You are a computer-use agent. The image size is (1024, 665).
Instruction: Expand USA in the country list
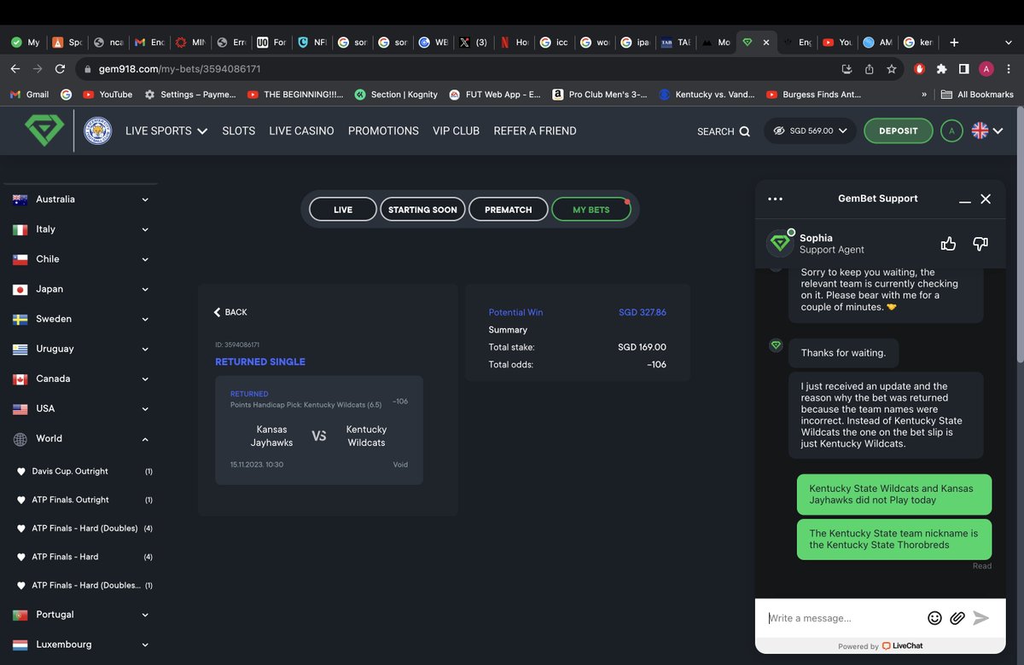pos(81,408)
